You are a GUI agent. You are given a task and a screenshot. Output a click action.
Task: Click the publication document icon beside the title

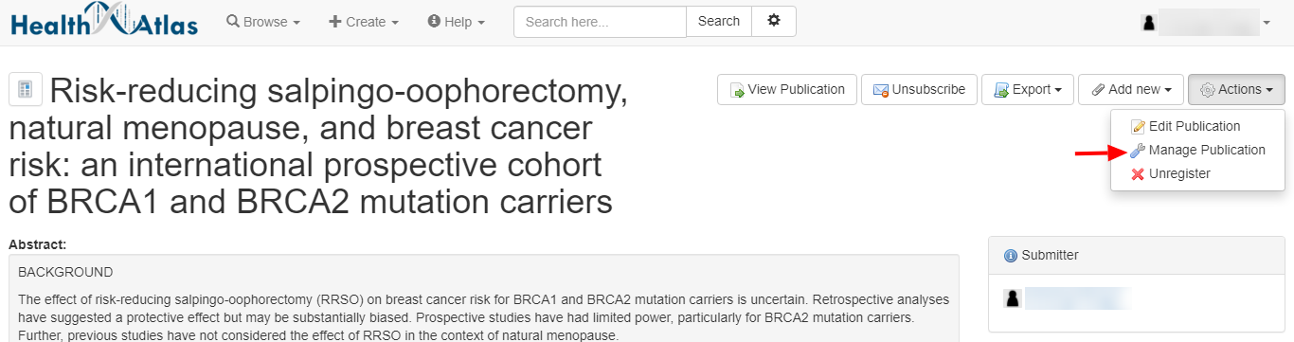[25, 91]
